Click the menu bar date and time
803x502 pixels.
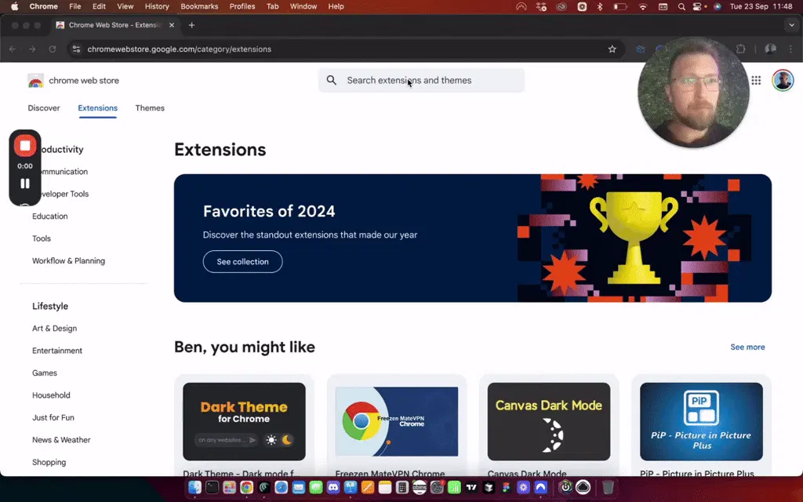pos(761,6)
